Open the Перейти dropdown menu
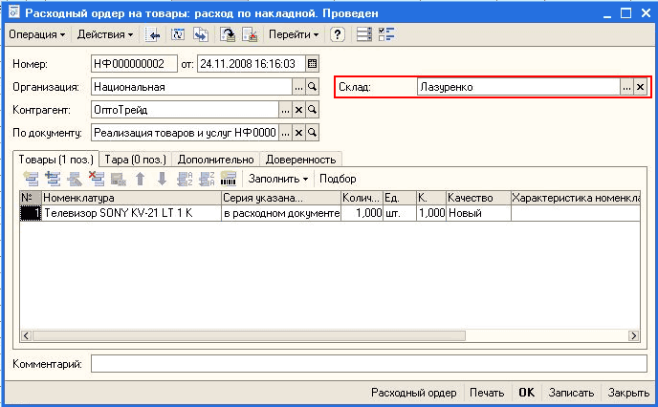Screen dimensions: 658x407 294,34
